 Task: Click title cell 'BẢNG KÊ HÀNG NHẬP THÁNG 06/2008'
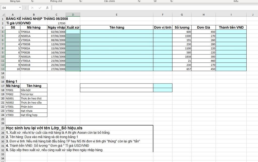click(37, 19)
